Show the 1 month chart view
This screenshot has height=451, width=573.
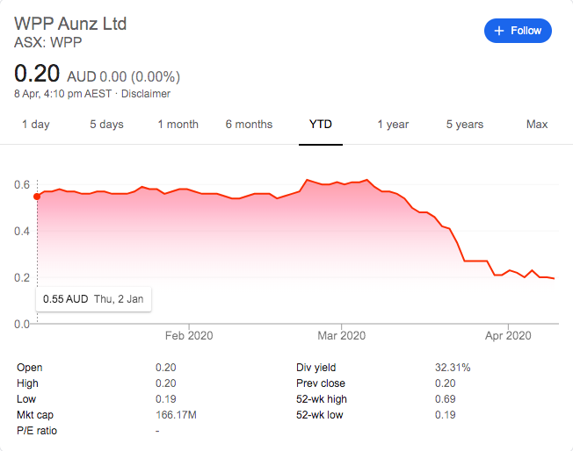click(x=178, y=125)
